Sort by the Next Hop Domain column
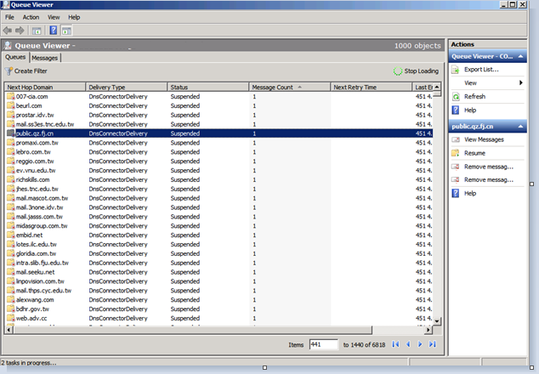The width and height of the screenshot is (539, 374). [x=45, y=88]
